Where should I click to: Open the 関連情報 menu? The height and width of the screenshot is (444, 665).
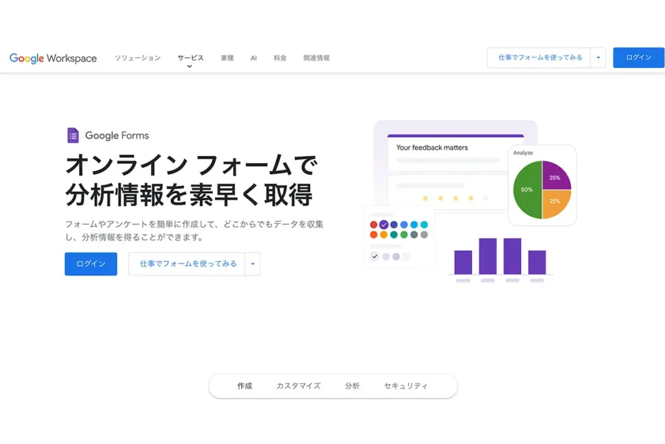(x=316, y=58)
